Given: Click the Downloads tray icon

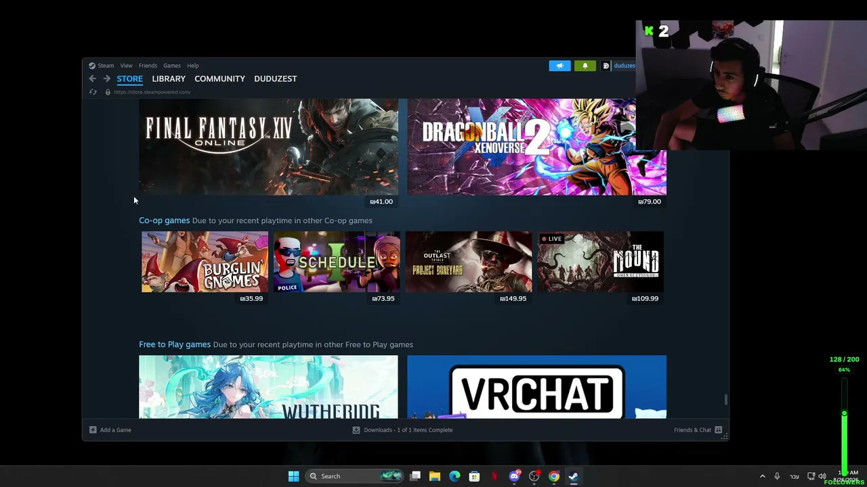Looking at the screenshot, I should pos(356,430).
